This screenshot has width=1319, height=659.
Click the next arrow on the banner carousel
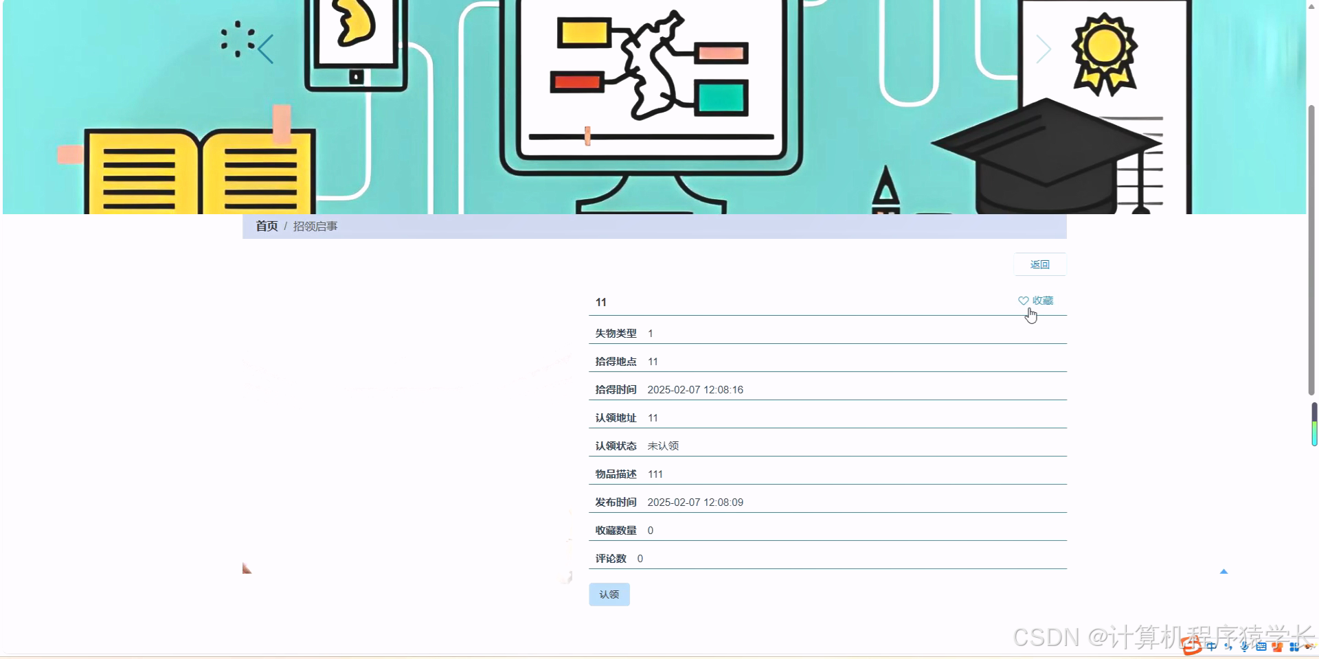[x=1044, y=49]
